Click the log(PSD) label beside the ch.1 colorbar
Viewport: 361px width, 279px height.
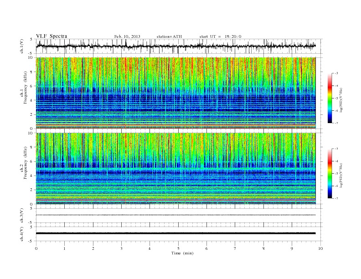point(341,100)
